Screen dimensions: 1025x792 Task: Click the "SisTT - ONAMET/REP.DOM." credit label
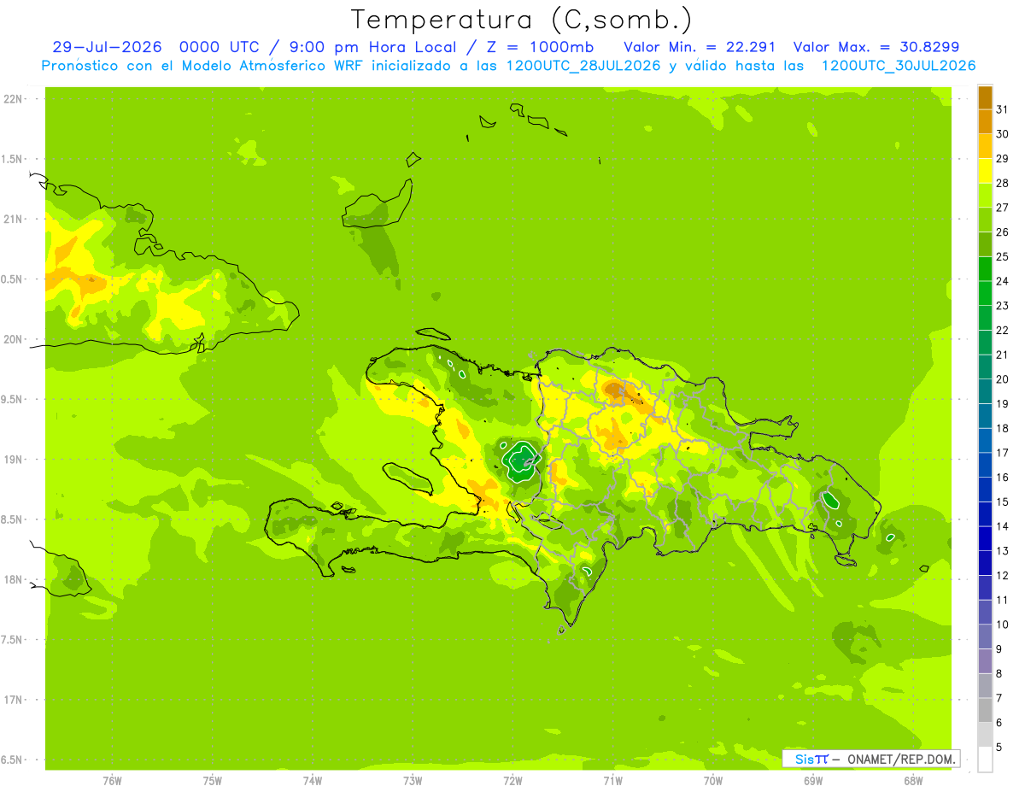point(871,759)
